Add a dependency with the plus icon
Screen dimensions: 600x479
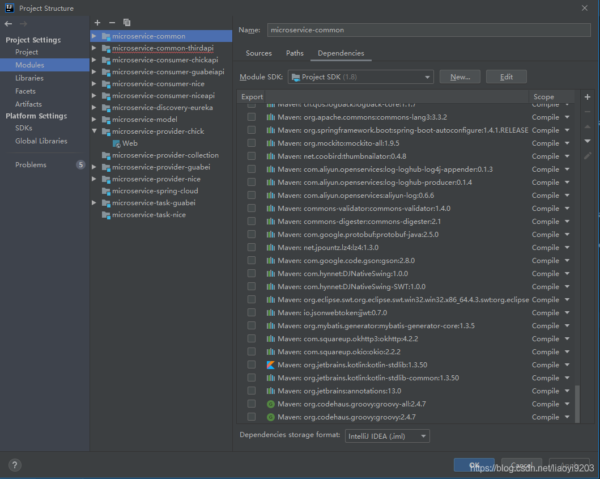[x=588, y=98]
